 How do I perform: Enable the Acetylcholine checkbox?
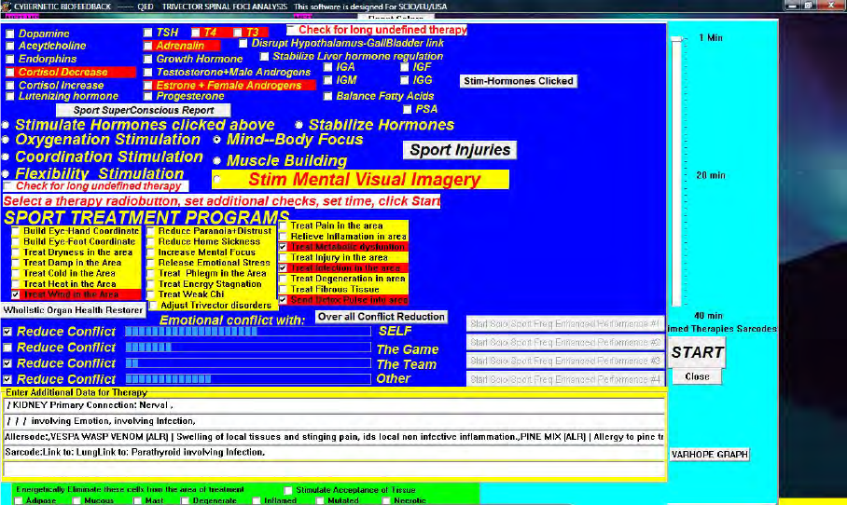point(9,46)
